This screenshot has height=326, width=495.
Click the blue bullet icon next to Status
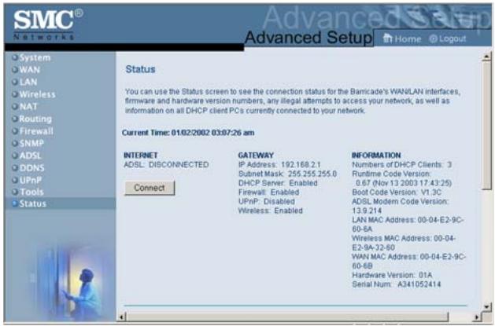(15, 203)
